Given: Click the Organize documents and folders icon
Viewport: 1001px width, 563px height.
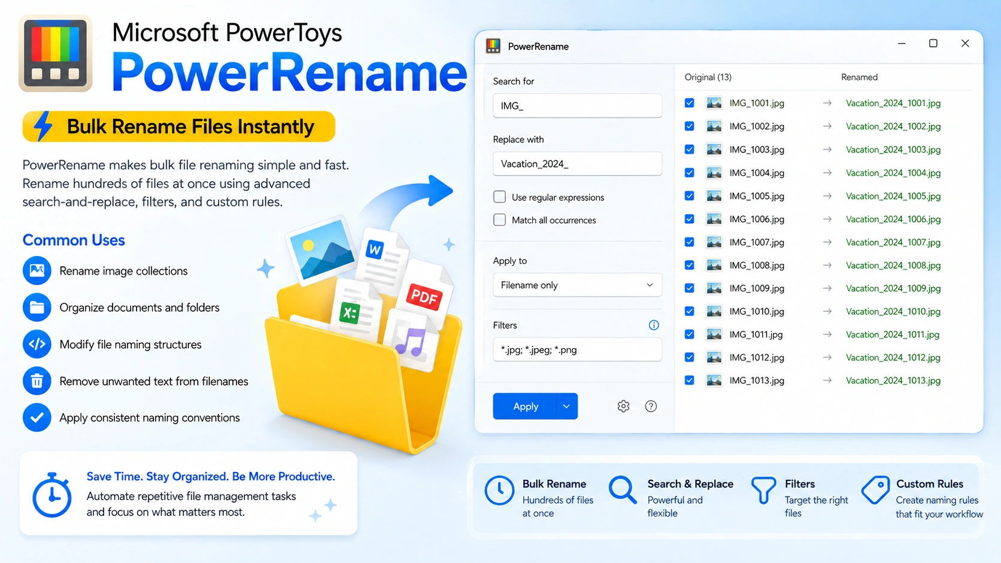Looking at the screenshot, I should tap(37, 308).
